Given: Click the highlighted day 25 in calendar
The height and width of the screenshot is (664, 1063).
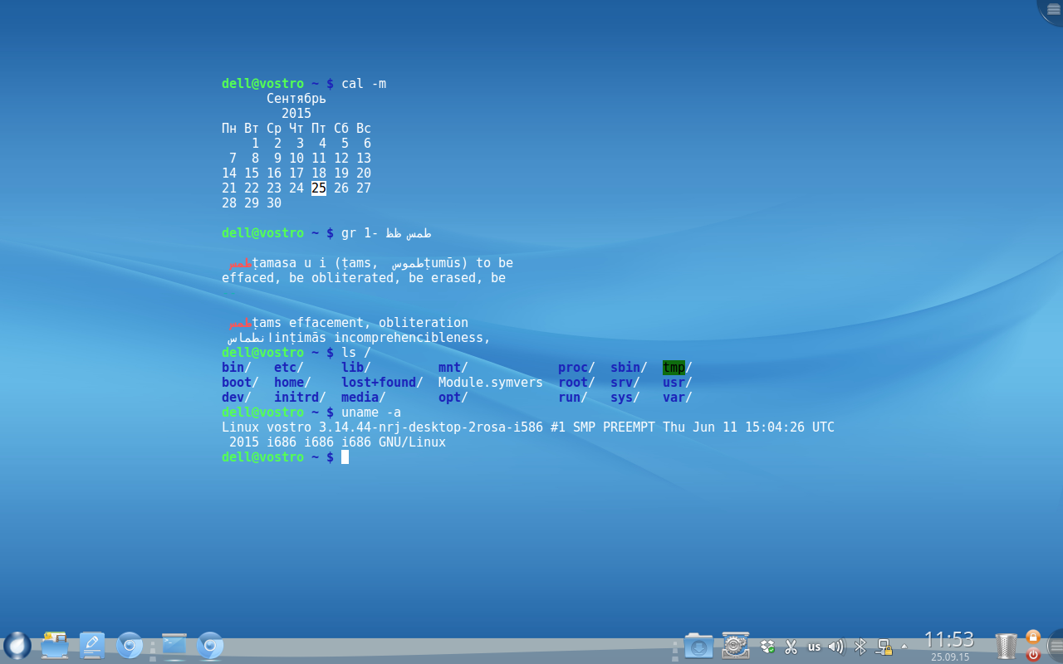Looking at the screenshot, I should [319, 188].
